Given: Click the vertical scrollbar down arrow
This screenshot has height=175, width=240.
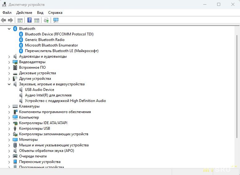Looking at the screenshot, I should coord(237,166).
